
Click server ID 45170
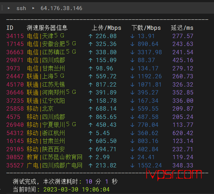tap(15, 84)
